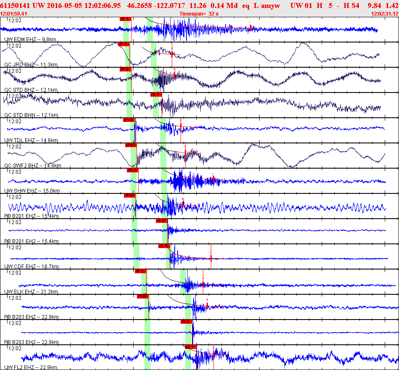This screenshot has width=399, height=370.
Task: Click the event ID '61150141' in the header
Action: [x=15, y=5]
